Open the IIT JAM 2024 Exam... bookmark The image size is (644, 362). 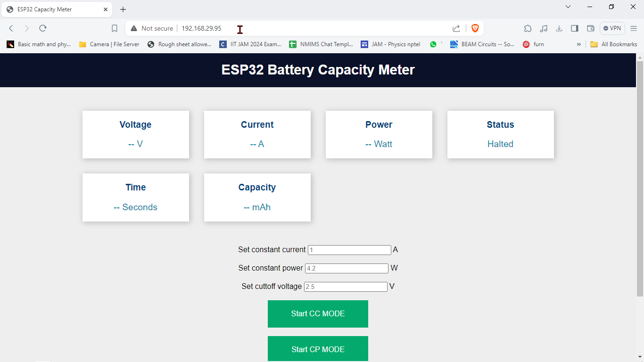250,44
